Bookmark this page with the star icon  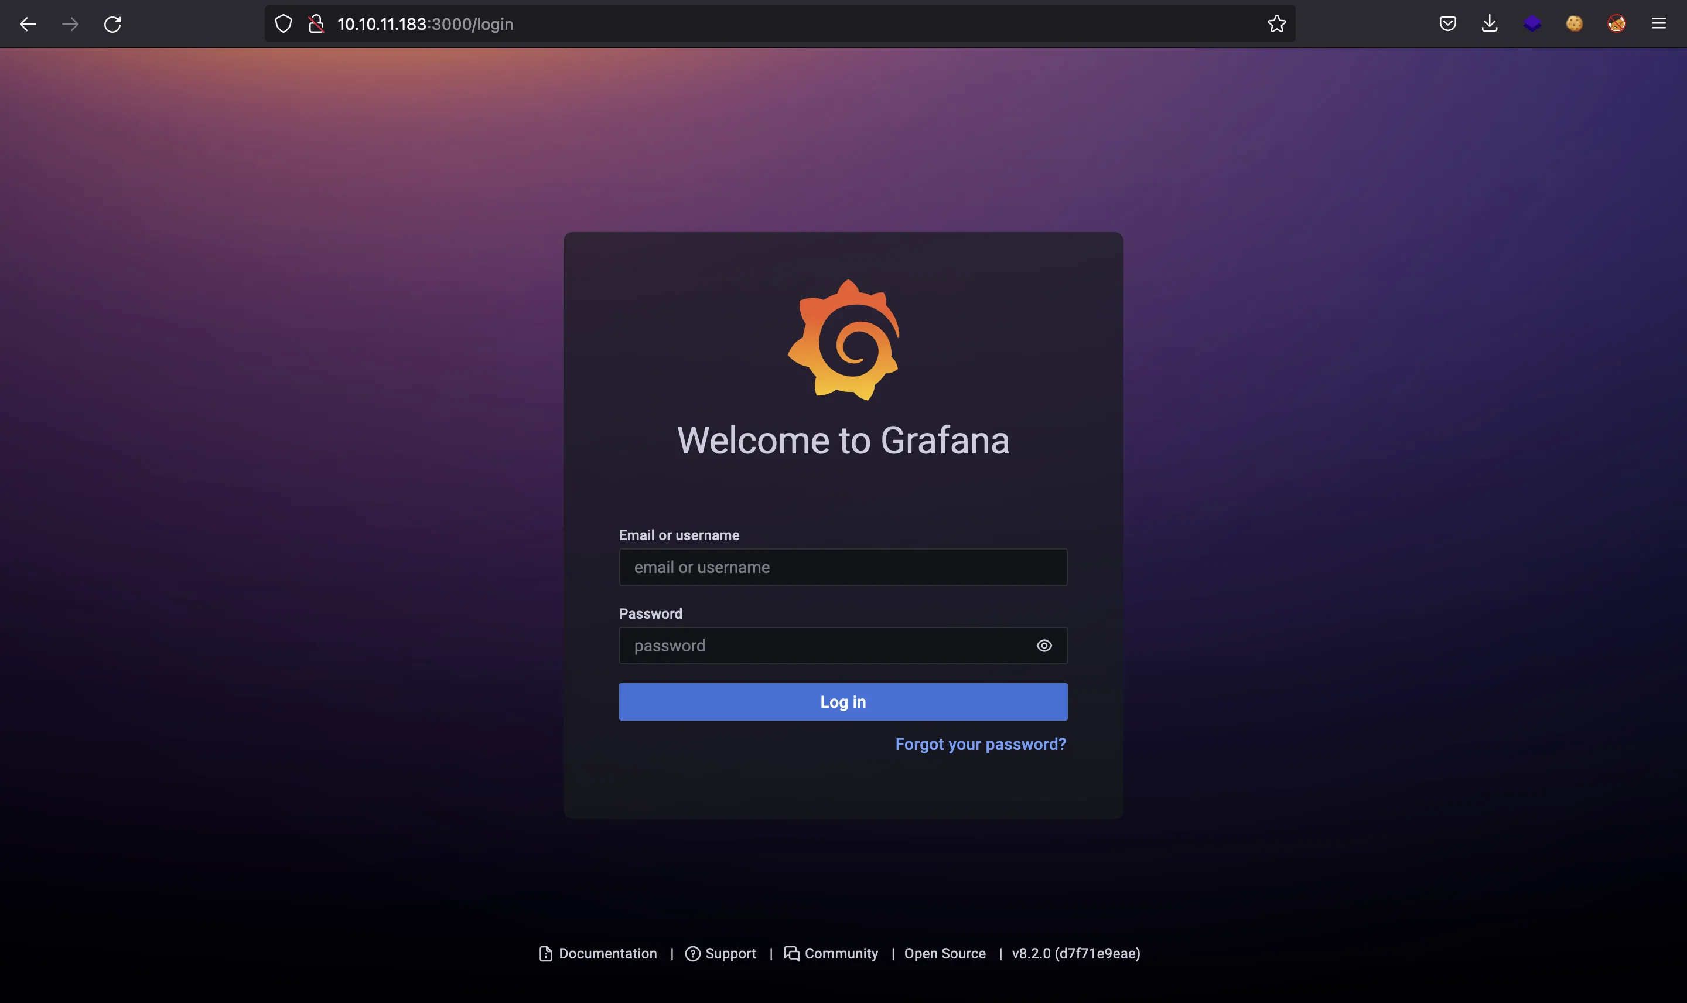(x=1276, y=23)
